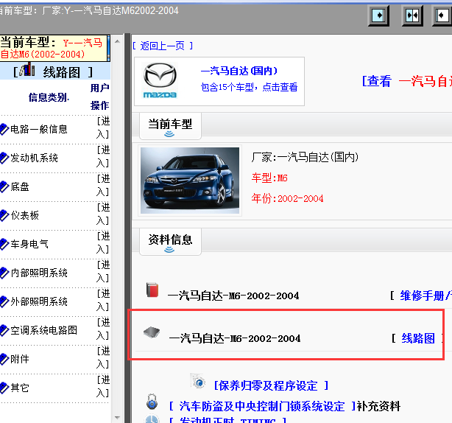Click the 查看 一汽马自达 link at right
The width and height of the screenshot is (452, 423).
[407, 81]
